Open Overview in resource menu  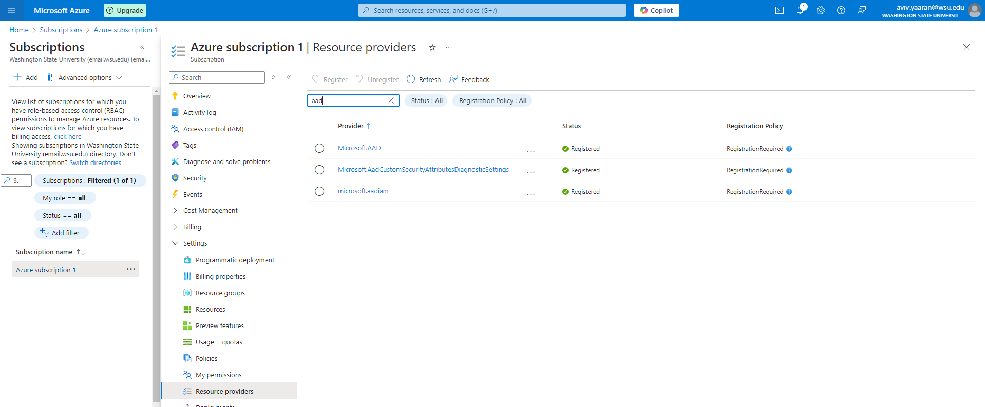click(197, 96)
